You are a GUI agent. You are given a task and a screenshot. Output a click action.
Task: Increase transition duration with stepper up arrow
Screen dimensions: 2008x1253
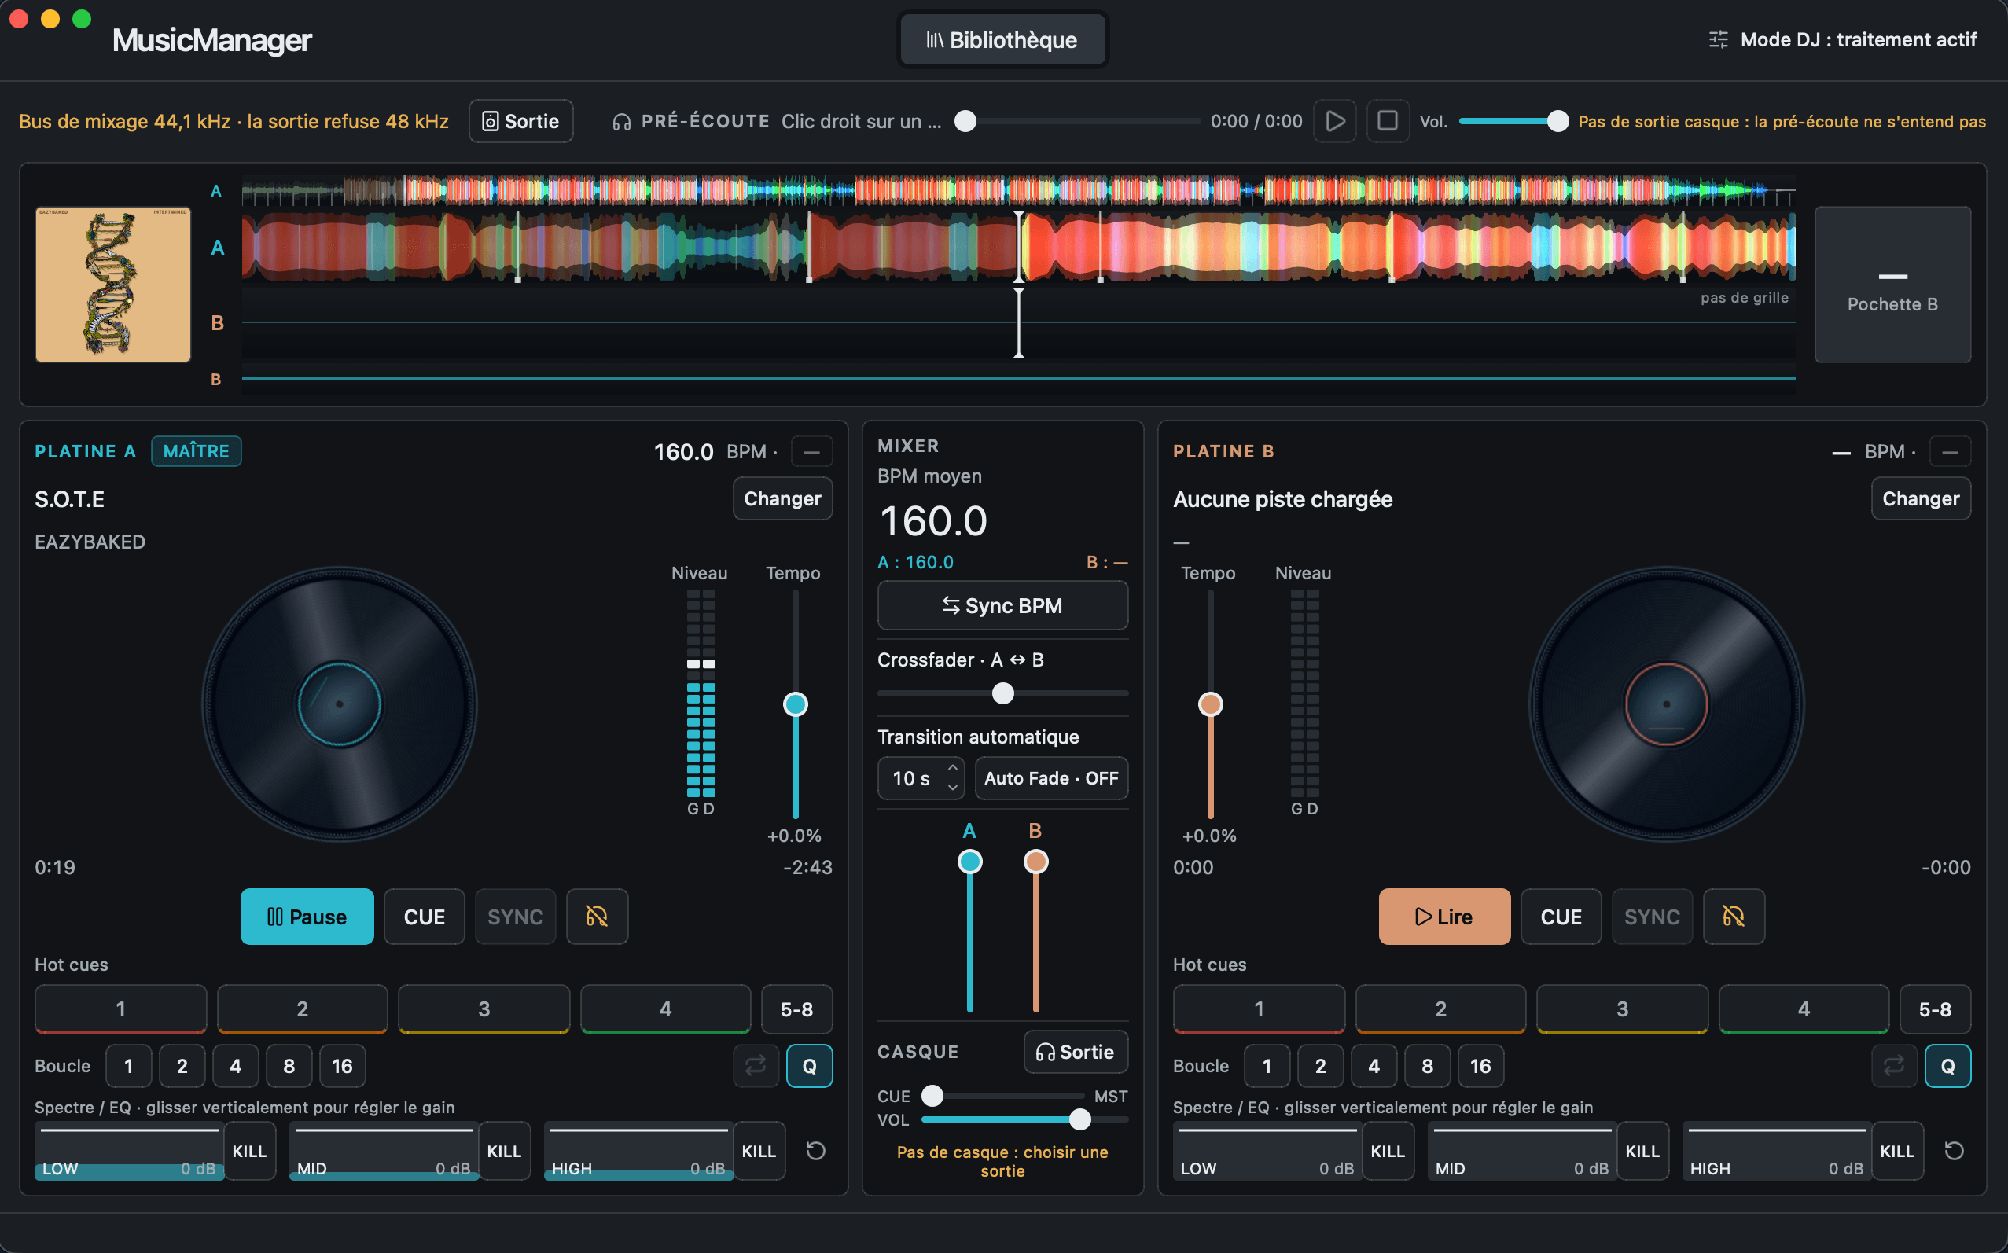pos(953,768)
